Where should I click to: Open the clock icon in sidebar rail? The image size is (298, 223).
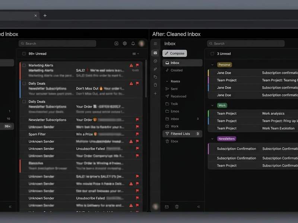(x=155, y=61)
